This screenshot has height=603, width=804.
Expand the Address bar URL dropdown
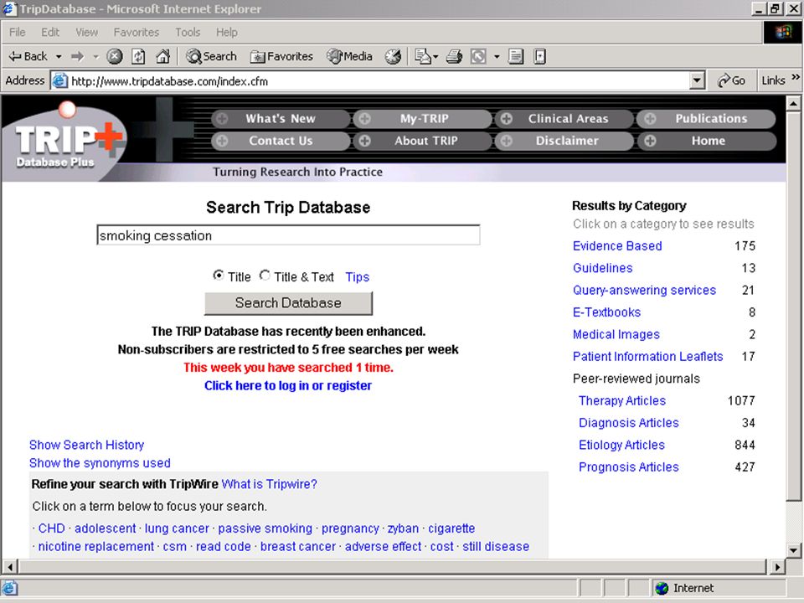pyautogui.click(x=697, y=81)
